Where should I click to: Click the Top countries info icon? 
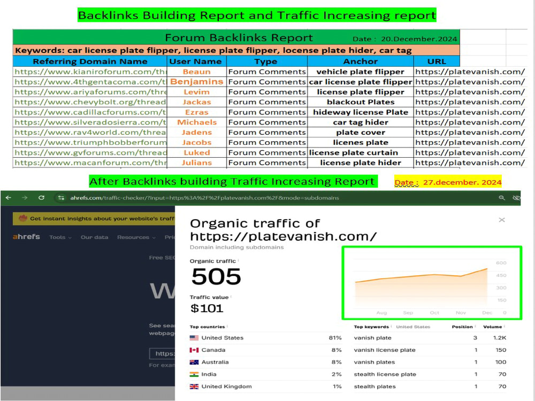[x=227, y=326]
